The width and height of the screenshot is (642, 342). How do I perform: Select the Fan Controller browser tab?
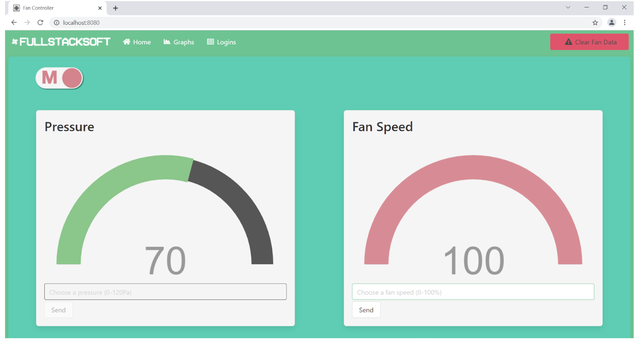pos(57,8)
